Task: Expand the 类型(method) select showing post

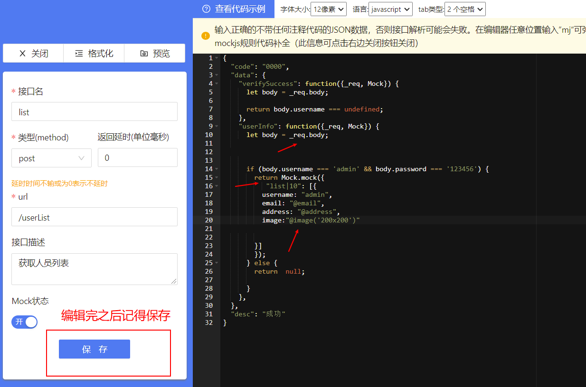Action: click(x=51, y=158)
